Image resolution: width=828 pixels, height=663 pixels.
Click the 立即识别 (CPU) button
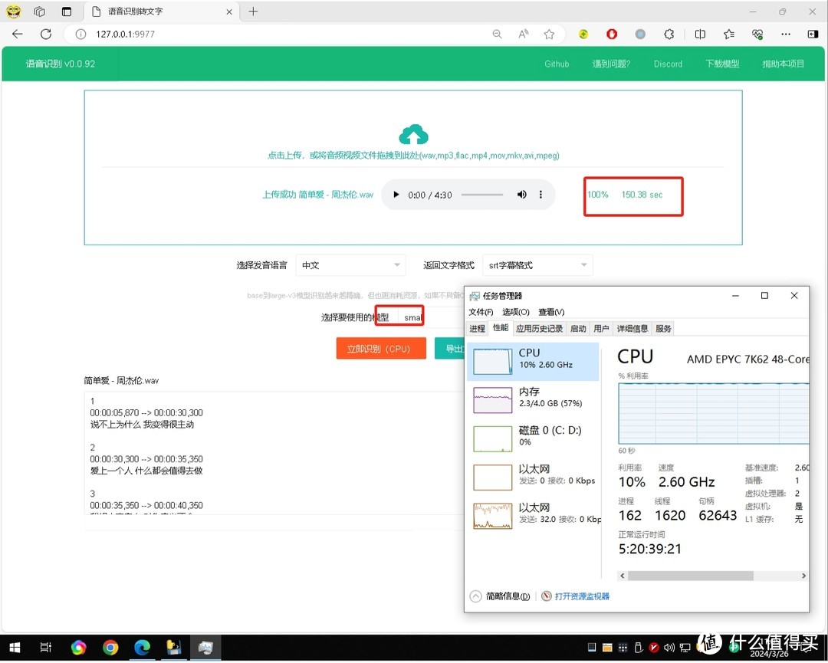(381, 349)
